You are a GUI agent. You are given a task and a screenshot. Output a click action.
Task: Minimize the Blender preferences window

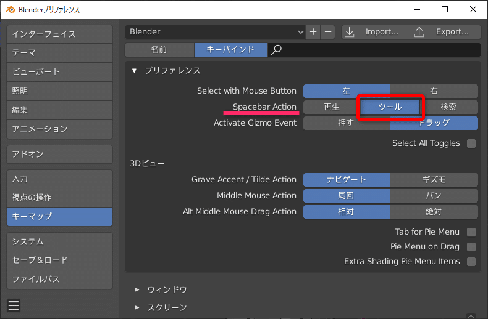pos(417,9)
